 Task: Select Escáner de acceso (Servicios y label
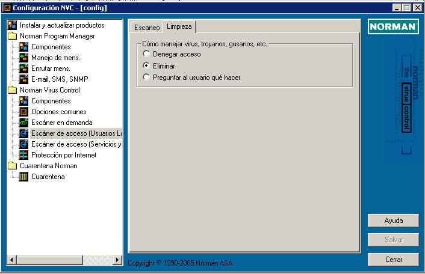(76, 144)
